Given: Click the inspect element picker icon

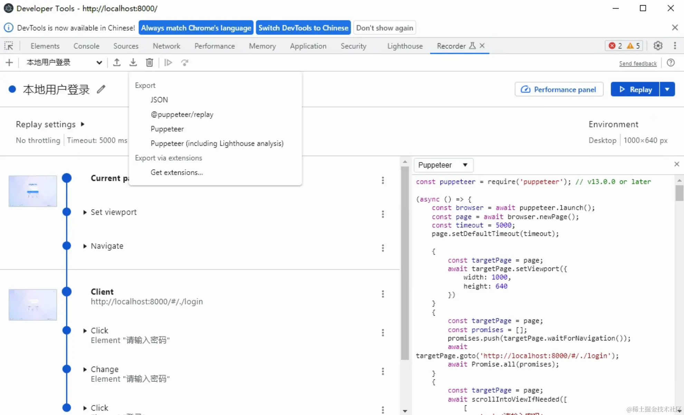Looking at the screenshot, I should click(x=9, y=46).
